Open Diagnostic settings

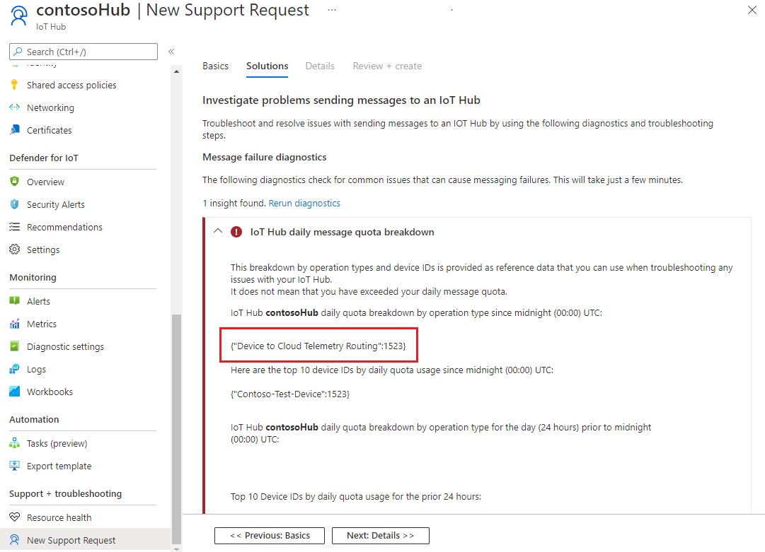pyautogui.click(x=64, y=346)
